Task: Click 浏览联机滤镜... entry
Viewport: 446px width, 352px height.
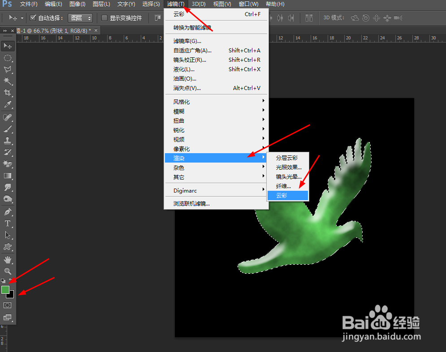Action: click(x=216, y=203)
